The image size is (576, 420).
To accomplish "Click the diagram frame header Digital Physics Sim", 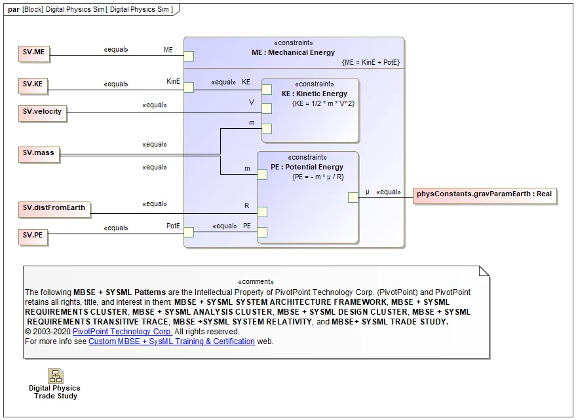I will 90,10.
